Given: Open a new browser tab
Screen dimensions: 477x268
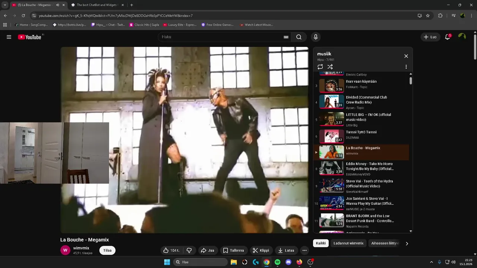Looking at the screenshot, I should pyautogui.click(x=132, y=5).
